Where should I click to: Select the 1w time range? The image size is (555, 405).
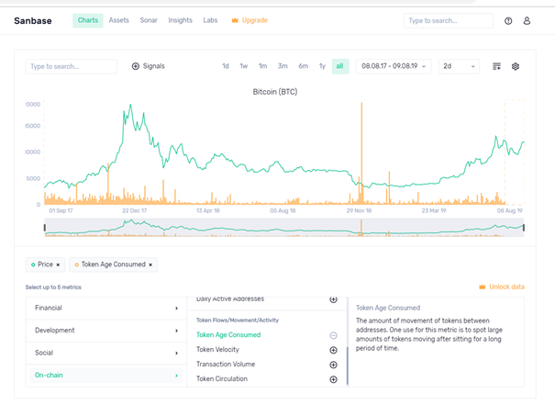244,66
